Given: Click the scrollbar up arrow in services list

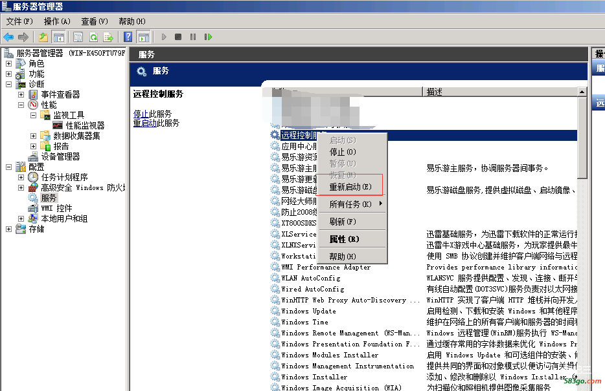Looking at the screenshot, I should pyautogui.click(x=582, y=92).
